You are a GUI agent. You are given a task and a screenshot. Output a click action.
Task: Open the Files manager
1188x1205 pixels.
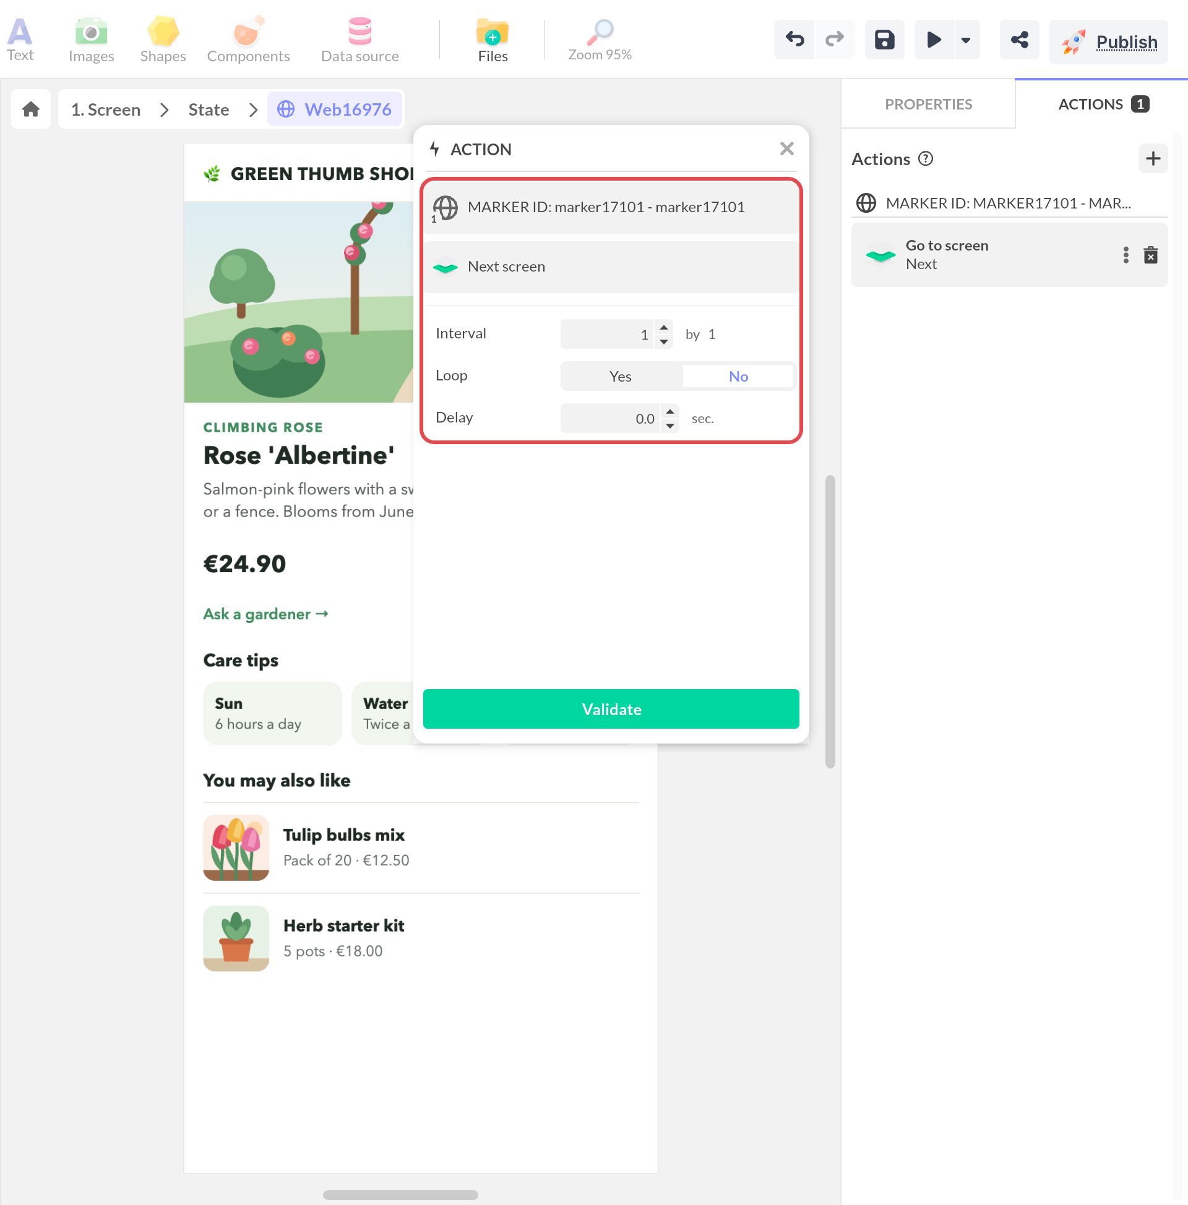tap(493, 40)
